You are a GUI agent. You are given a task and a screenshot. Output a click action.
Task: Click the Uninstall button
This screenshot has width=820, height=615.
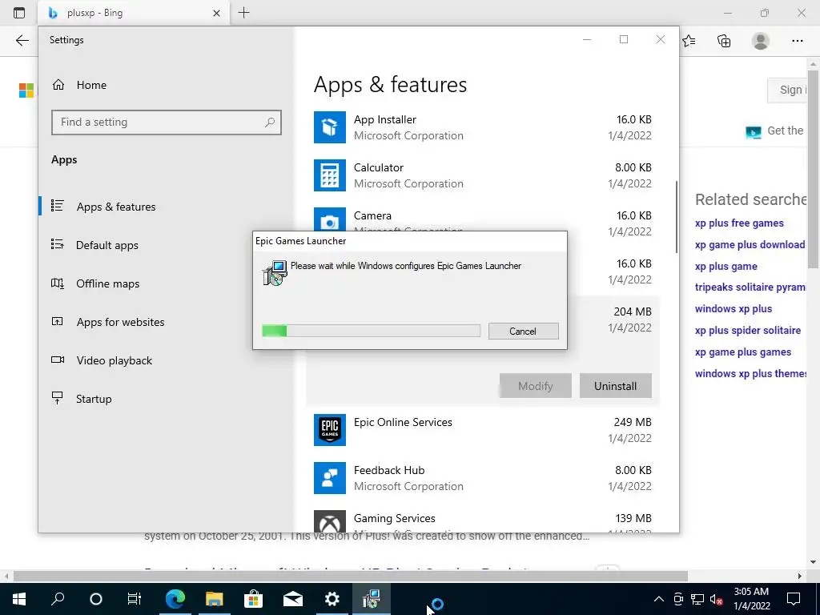click(x=616, y=386)
